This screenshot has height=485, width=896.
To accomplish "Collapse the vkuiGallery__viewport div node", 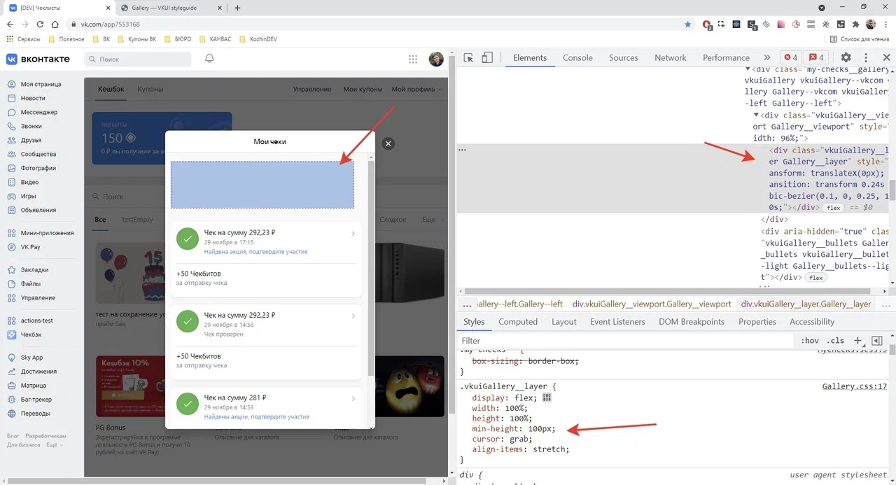I will [756, 115].
